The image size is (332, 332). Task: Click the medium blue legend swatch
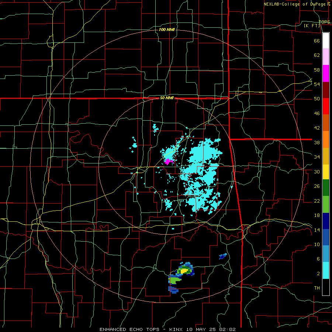point(326,237)
